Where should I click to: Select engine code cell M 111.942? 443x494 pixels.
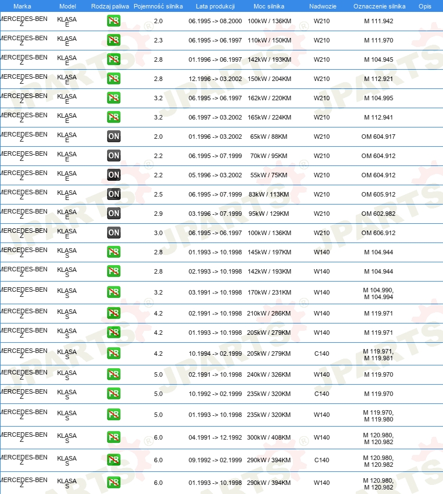[x=378, y=21]
